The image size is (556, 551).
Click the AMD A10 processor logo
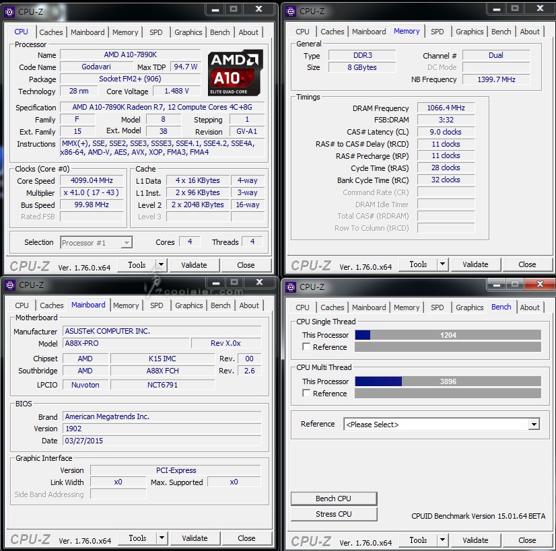[235, 71]
